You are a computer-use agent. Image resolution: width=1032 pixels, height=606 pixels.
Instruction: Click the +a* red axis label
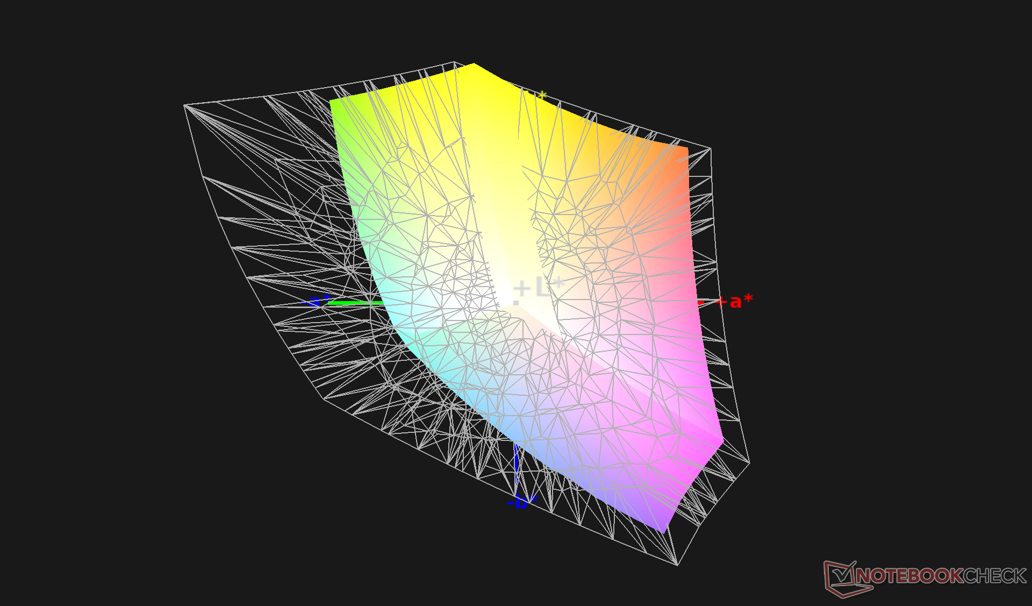coord(734,301)
